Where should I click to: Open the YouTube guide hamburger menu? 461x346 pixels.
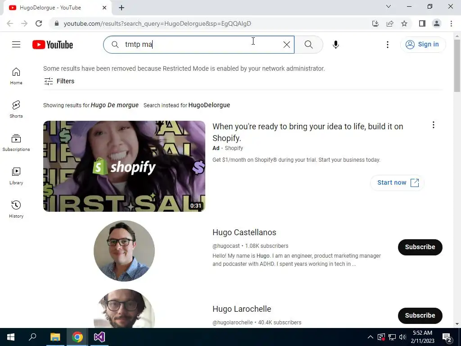click(x=16, y=45)
